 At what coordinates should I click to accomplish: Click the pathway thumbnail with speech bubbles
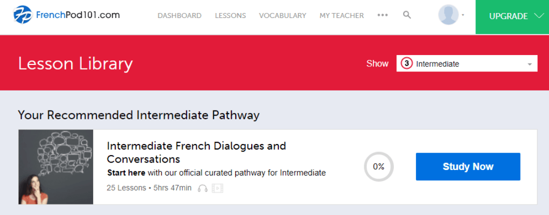[56, 167]
